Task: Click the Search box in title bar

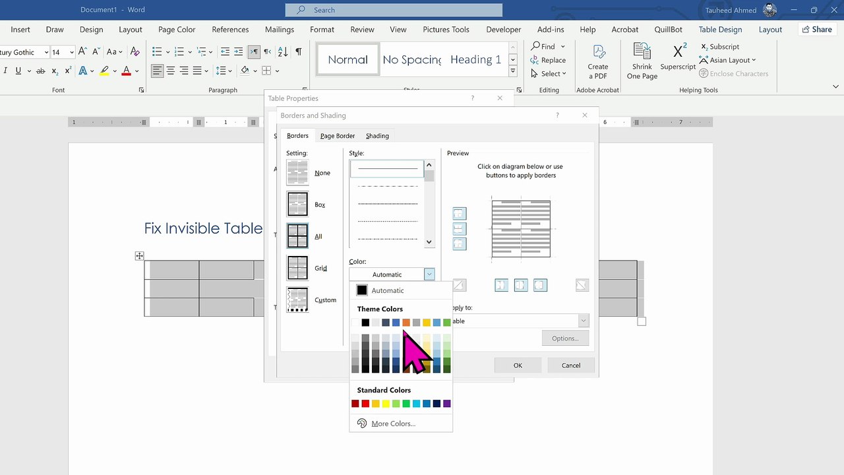Action: (x=394, y=10)
